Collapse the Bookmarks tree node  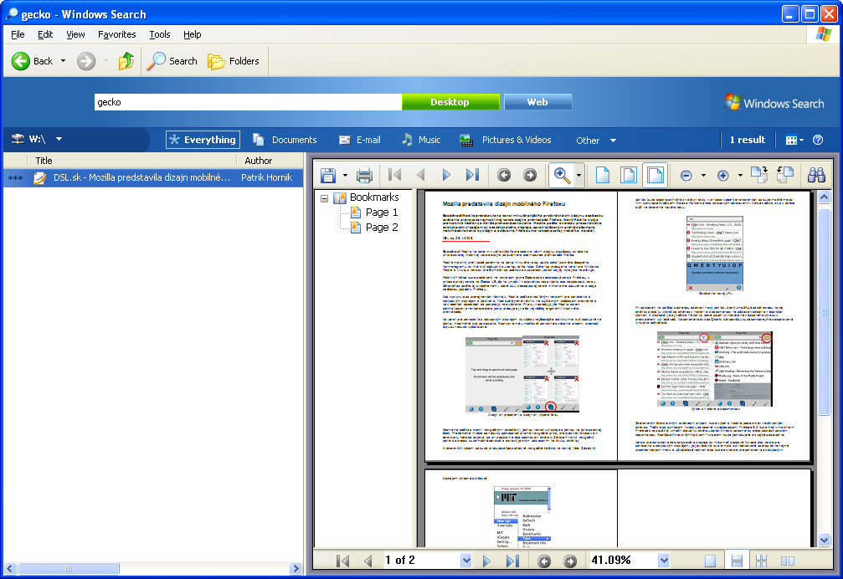(x=324, y=198)
